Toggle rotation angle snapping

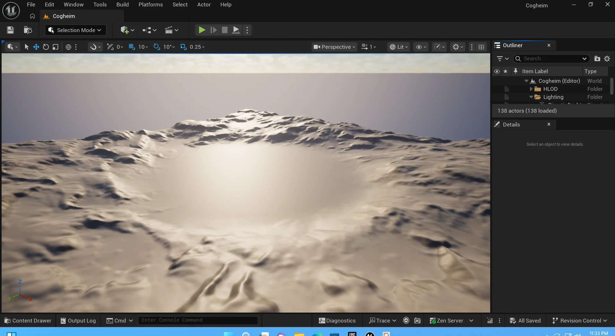coord(157,47)
